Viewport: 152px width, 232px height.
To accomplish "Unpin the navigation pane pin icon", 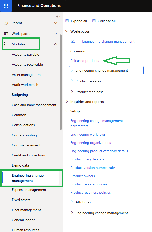I will pyautogui.click(x=58, y=16).
